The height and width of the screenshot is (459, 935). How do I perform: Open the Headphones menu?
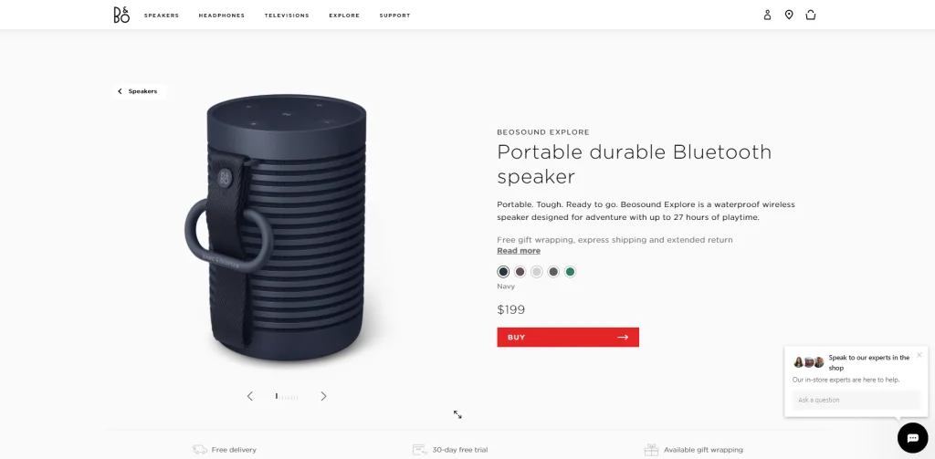pos(222,16)
